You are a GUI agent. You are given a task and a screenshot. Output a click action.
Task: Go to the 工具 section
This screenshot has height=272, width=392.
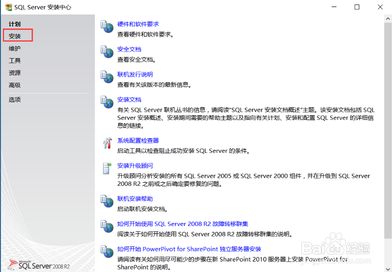[15, 61]
